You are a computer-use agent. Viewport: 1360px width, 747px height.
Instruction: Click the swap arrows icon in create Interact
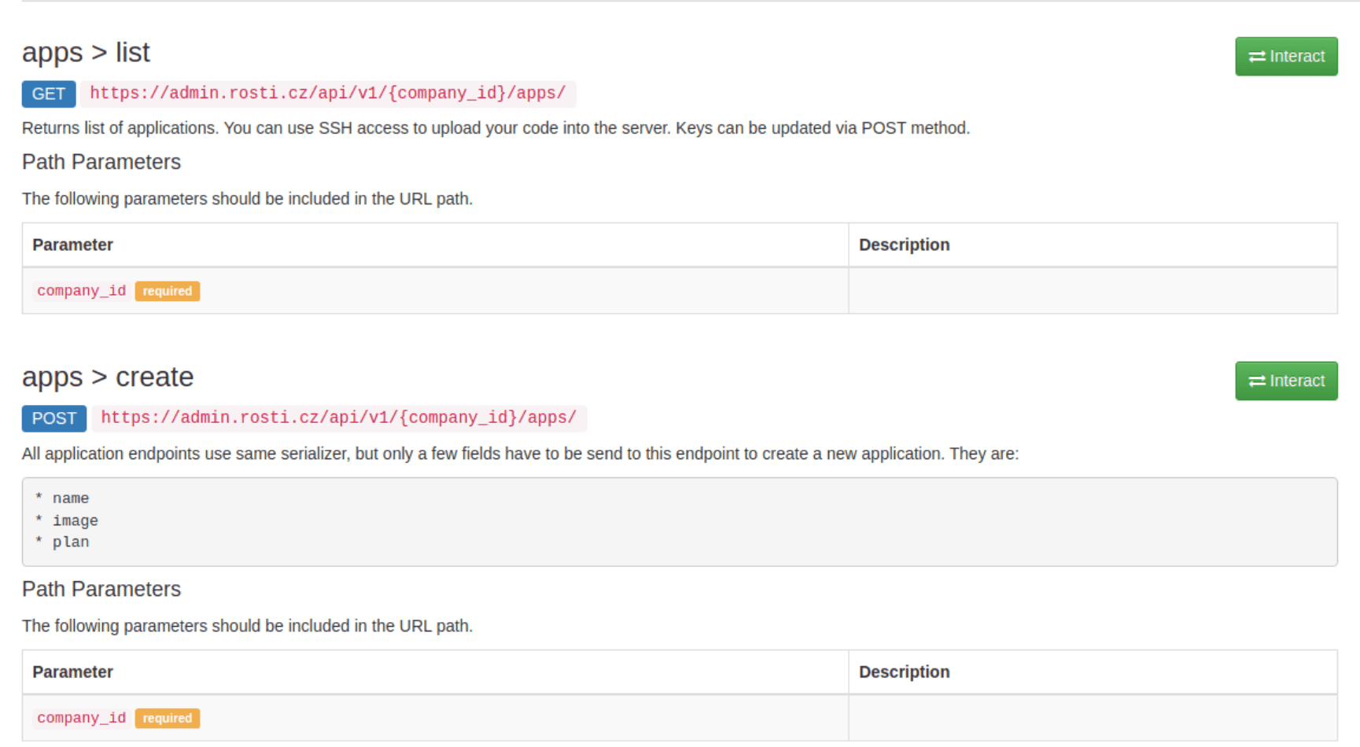point(1257,381)
